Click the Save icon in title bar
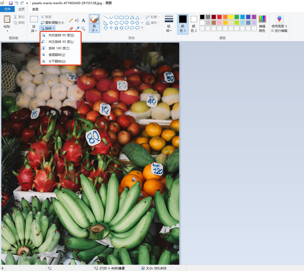The height and width of the screenshot is (271, 304). point(11,3)
